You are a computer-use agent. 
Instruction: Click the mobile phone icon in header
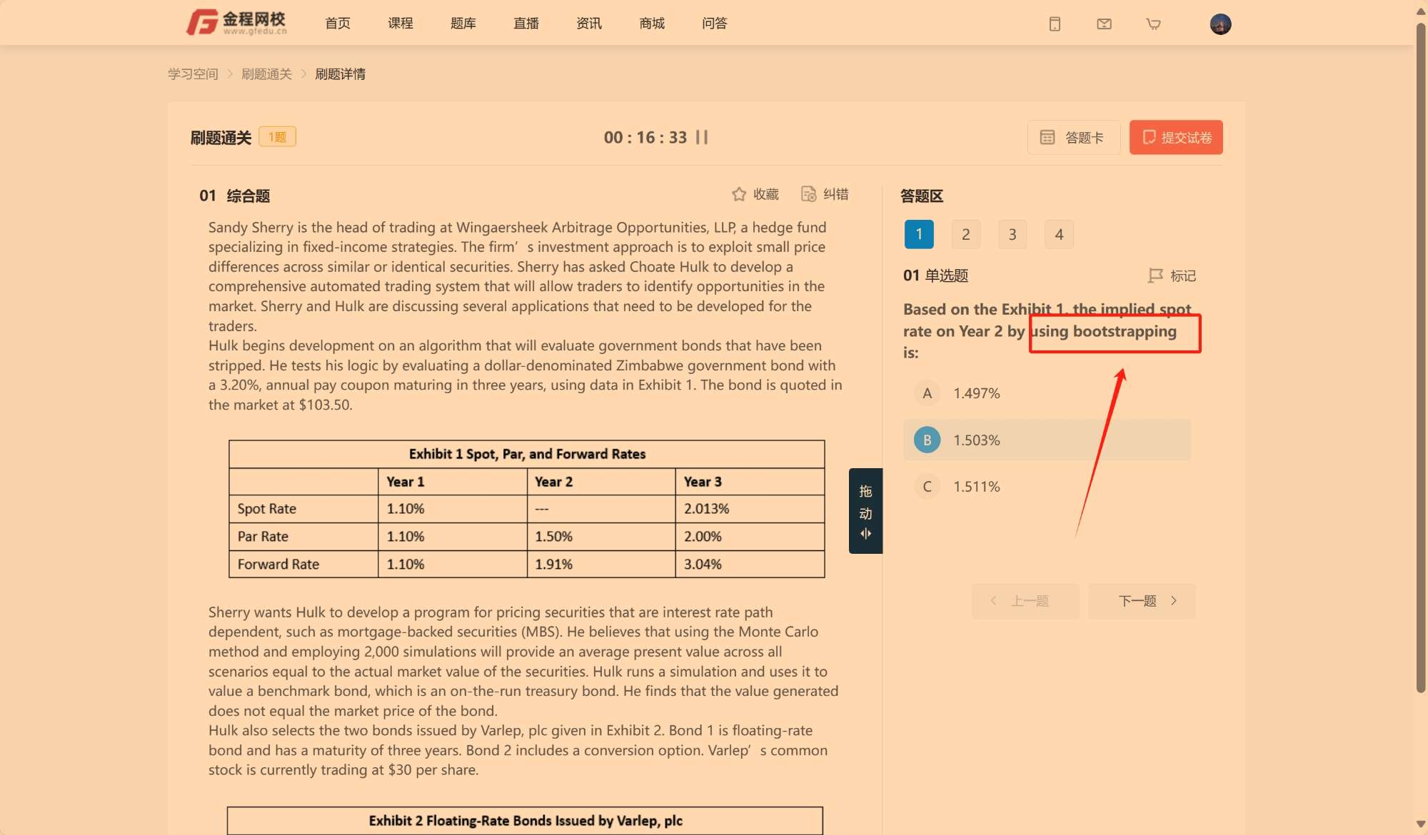point(1055,24)
